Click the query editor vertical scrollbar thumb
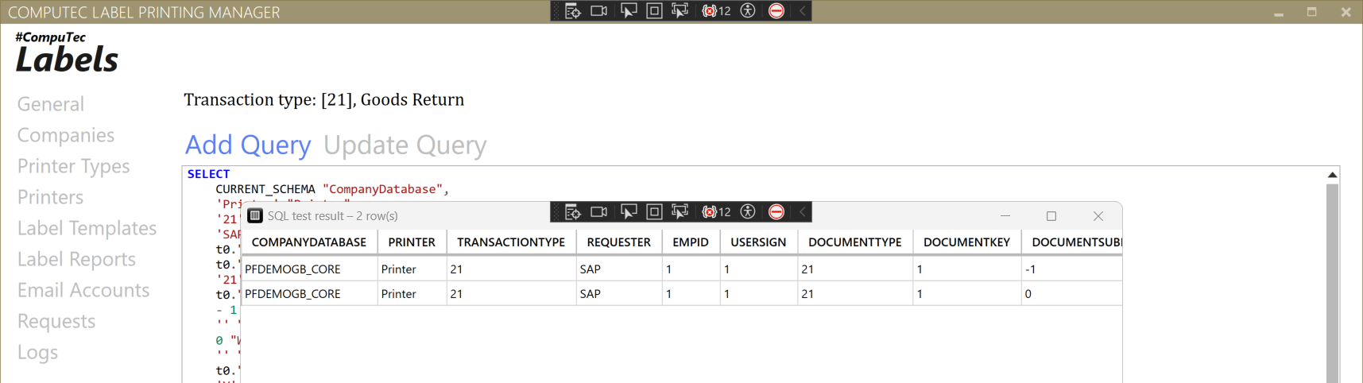Viewport: 1363px width, 383px height. click(1332, 283)
